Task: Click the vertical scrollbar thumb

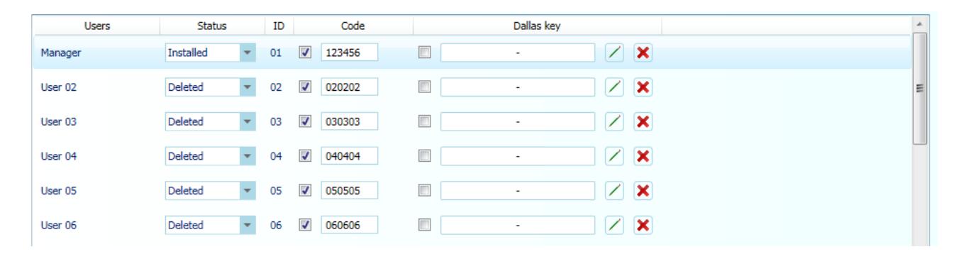Action: click(919, 88)
